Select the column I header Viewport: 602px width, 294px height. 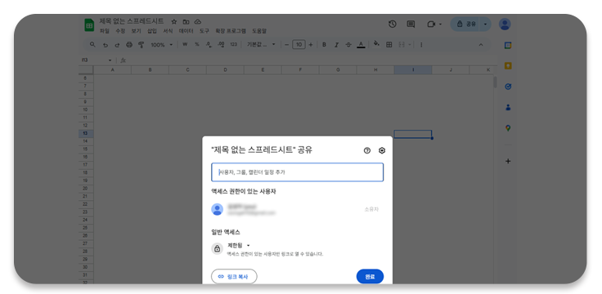pyautogui.click(x=413, y=70)
